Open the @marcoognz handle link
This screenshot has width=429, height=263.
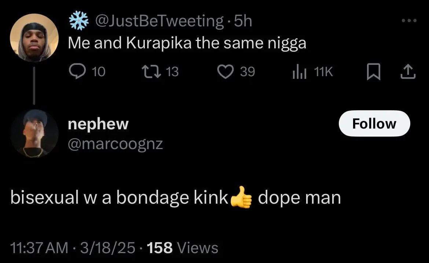115,144
